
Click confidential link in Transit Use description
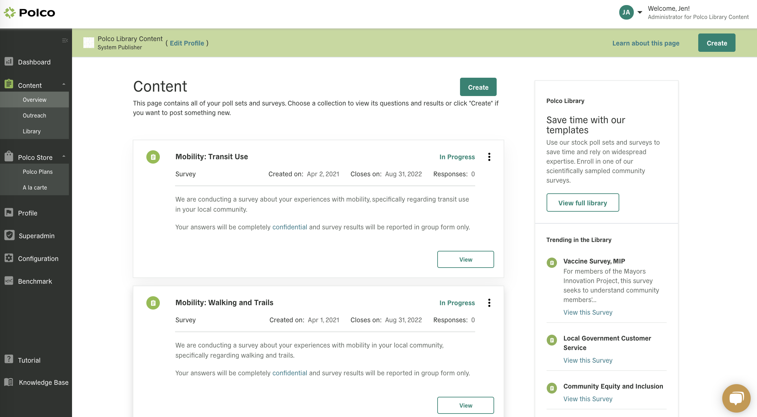(x=290, y=227)
